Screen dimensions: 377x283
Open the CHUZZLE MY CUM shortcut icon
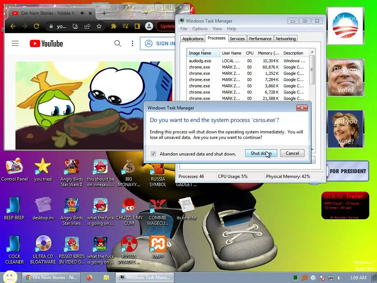tap(129, 211)
